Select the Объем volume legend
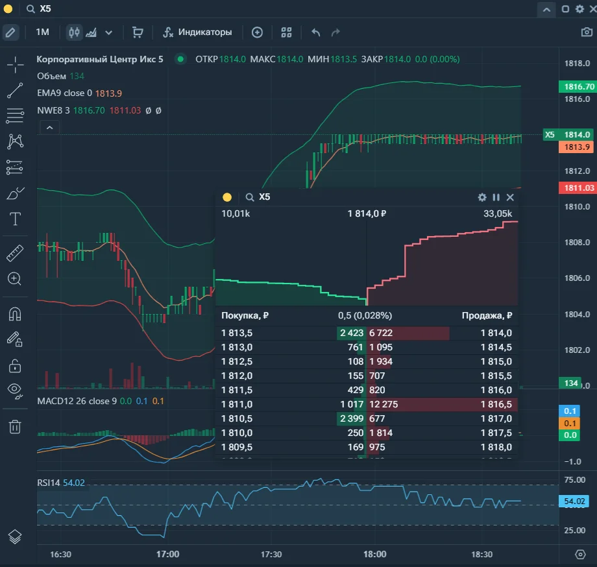Screen dimensions: 597x567 [51, 76]
